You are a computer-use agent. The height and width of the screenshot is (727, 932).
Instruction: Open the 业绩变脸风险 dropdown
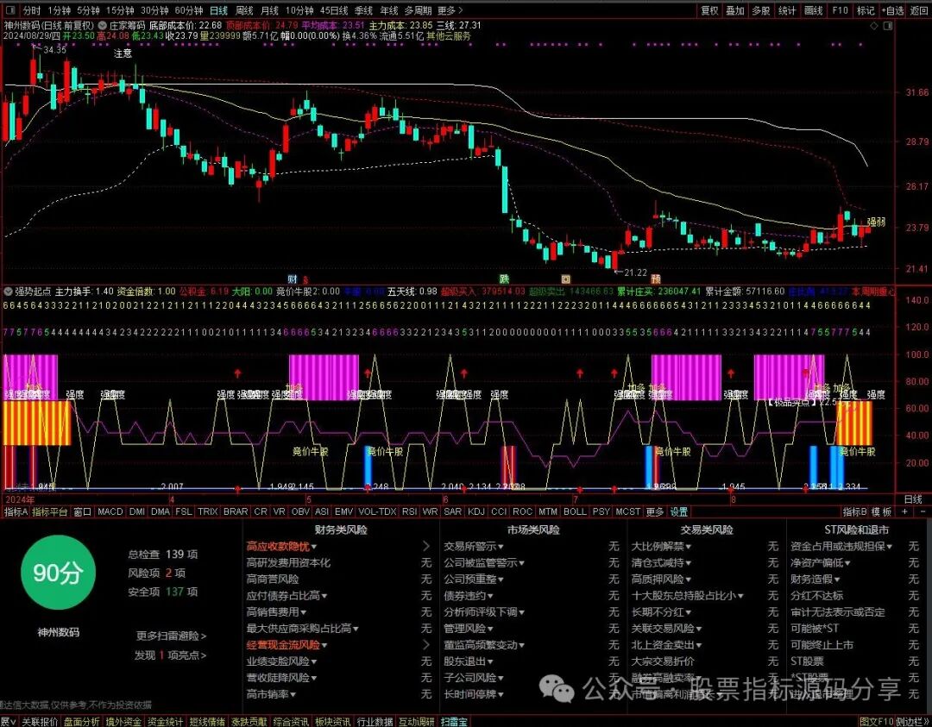281,661
